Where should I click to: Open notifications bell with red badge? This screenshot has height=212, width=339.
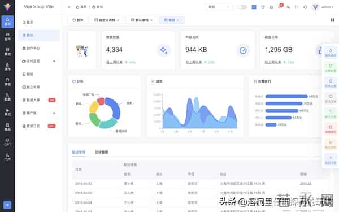(280, 7)
